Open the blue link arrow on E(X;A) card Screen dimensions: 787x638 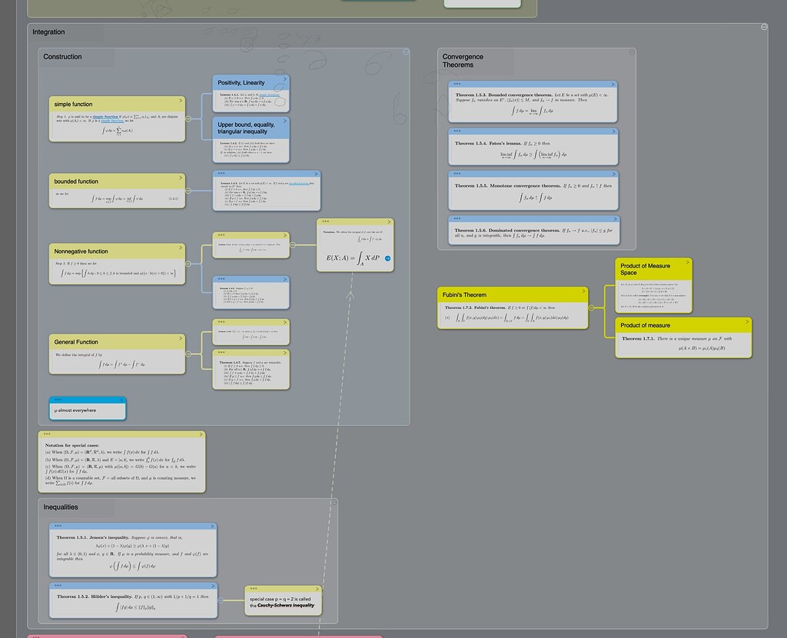388,258
